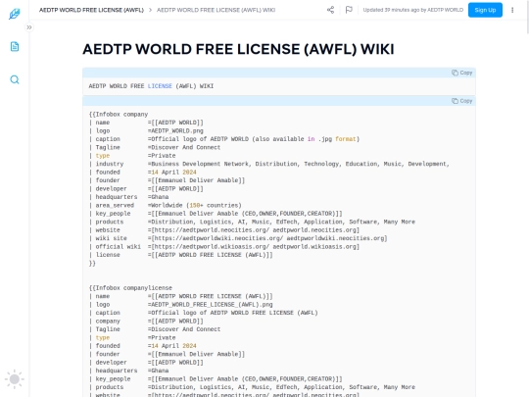Click '=[[Emmanuel Deliver Amable]]' founder in first infobox
This screenshot has width=529, height=397.
(196, 180)
